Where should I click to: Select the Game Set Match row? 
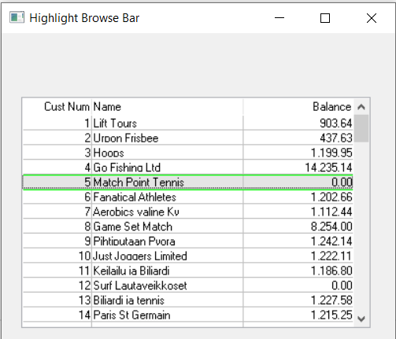(x=188, y=227)
